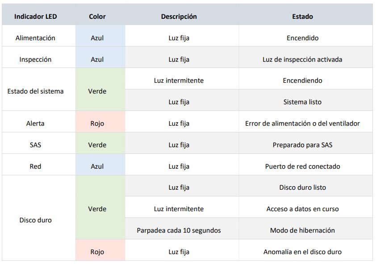Click the green "Verde" cell for Estado del sistema
This screenshot has height=264, width=376.
tap(97, 91)
